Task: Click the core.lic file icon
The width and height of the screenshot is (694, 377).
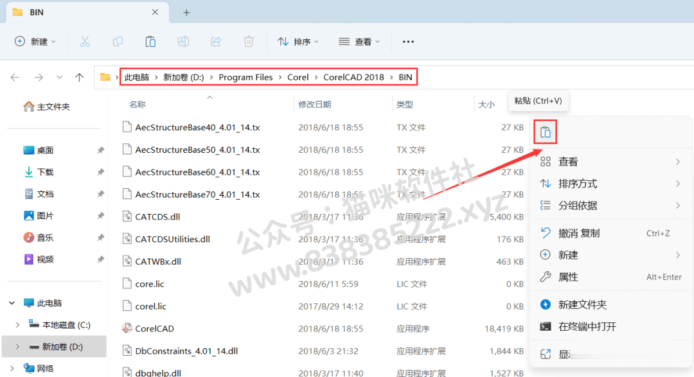Action: (127, 284)
